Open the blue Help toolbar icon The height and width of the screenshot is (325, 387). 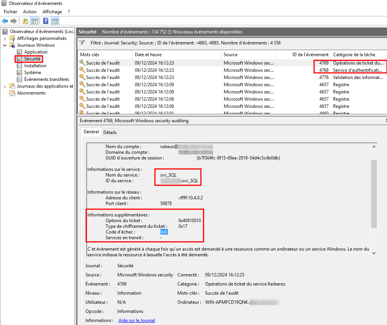point(46,21)
